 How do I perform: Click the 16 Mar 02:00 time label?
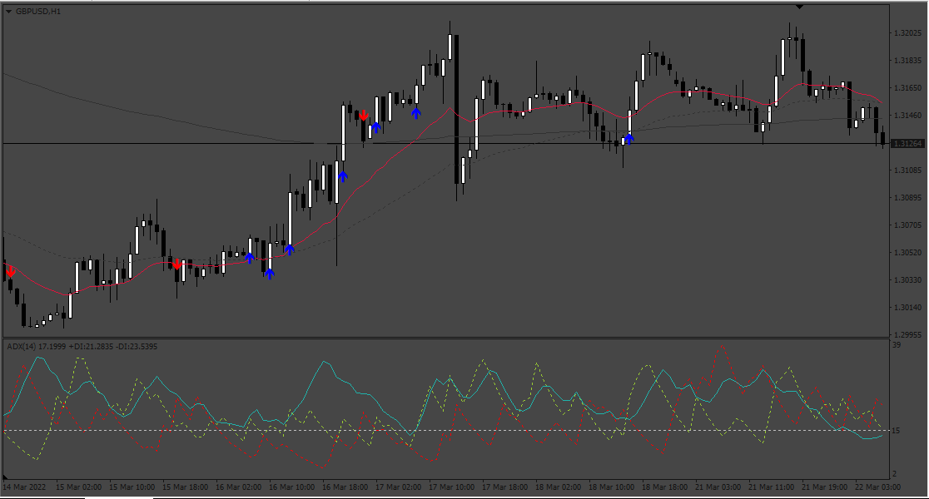coord(239,487)
